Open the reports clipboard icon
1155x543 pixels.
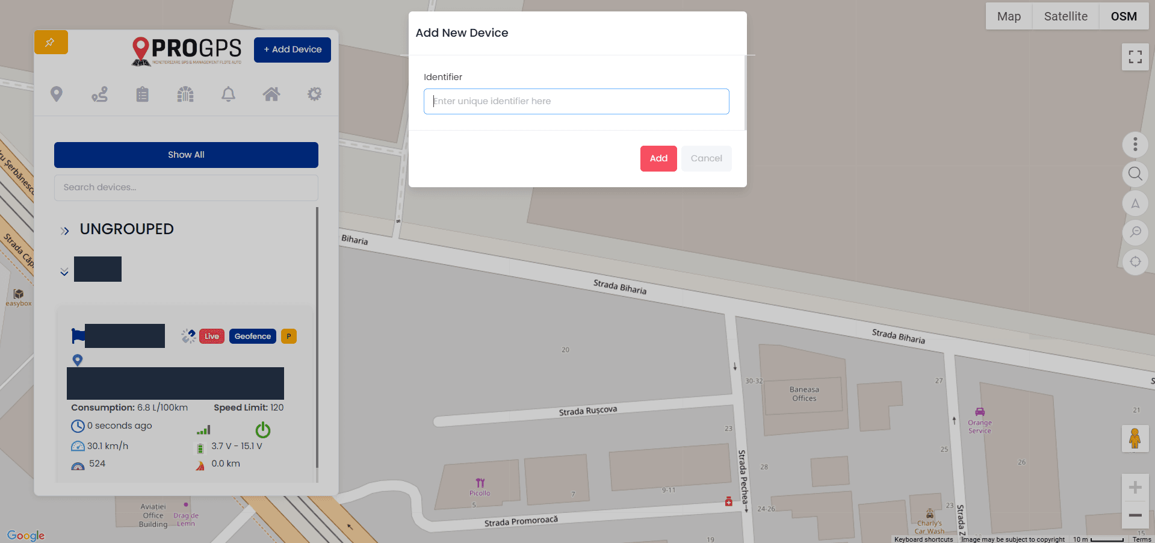143,94
